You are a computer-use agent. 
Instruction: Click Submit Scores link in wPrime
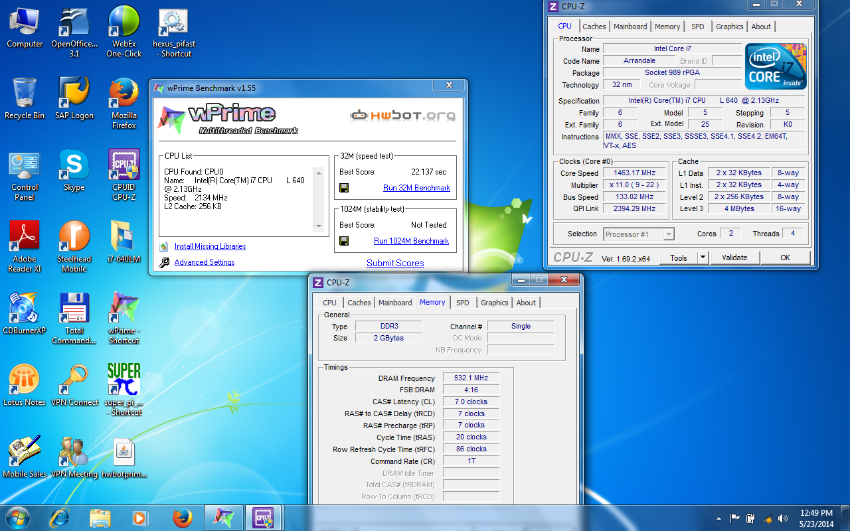[395, 263]
